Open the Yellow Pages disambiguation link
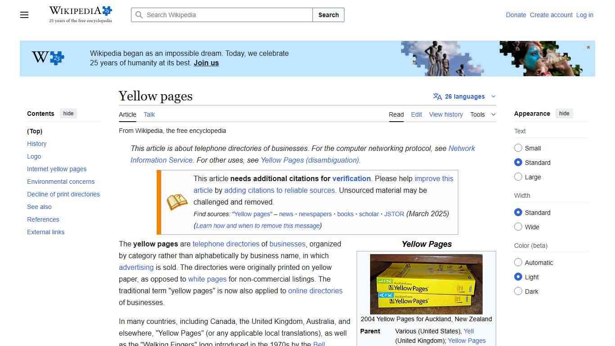The height and width of the screenshot is (346, 615). (309, 160)
